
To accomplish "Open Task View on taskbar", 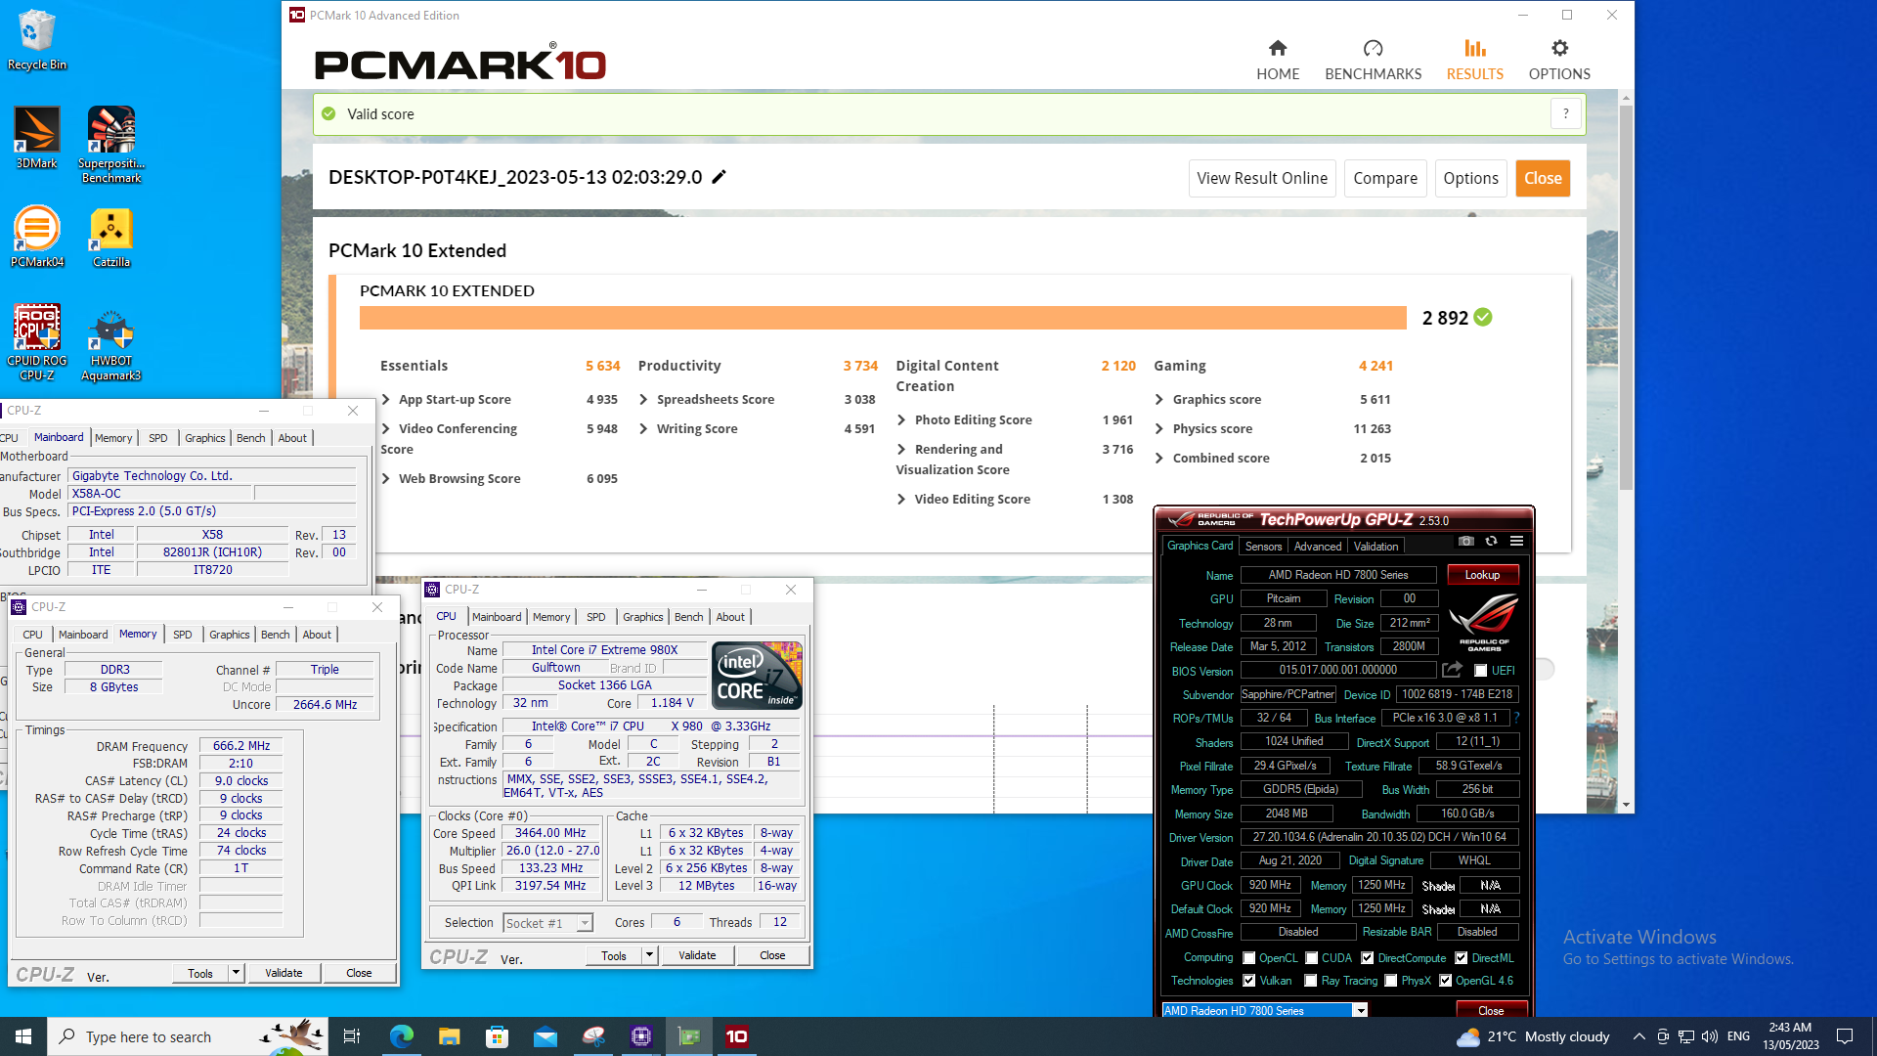I will click(x=352, y=1036).
